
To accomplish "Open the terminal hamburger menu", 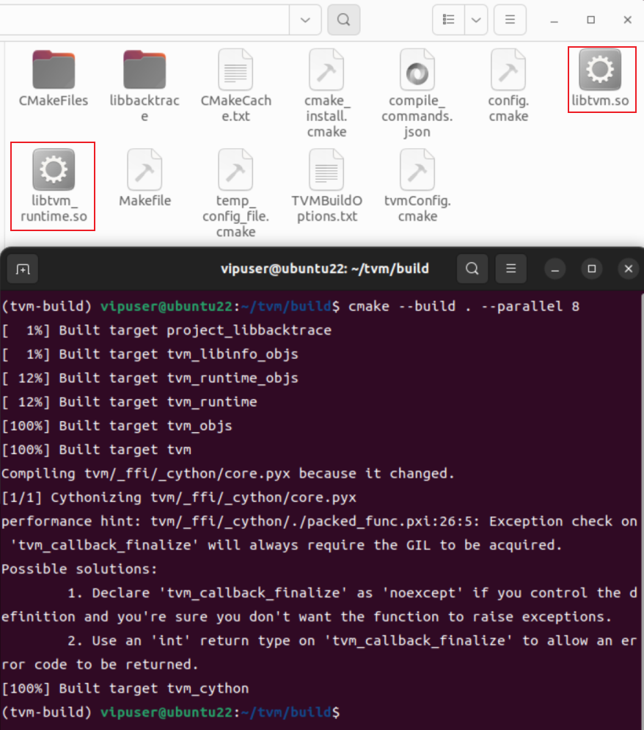I will coord(511,269).
